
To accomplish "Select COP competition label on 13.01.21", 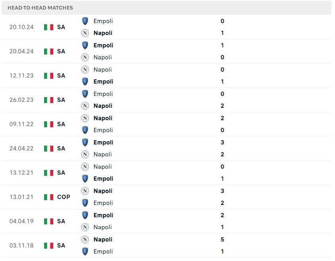I will tap(64, 197).
